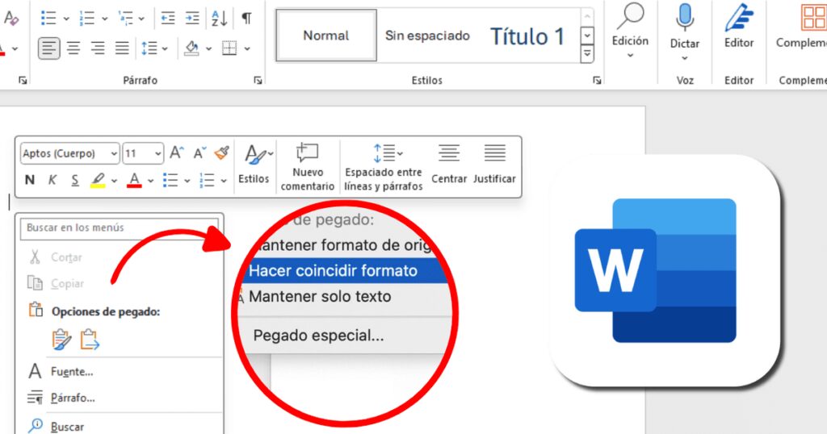Toggle align left in the ribbon
The height and width of the screenshot is (434, 827).
[49, 48]
